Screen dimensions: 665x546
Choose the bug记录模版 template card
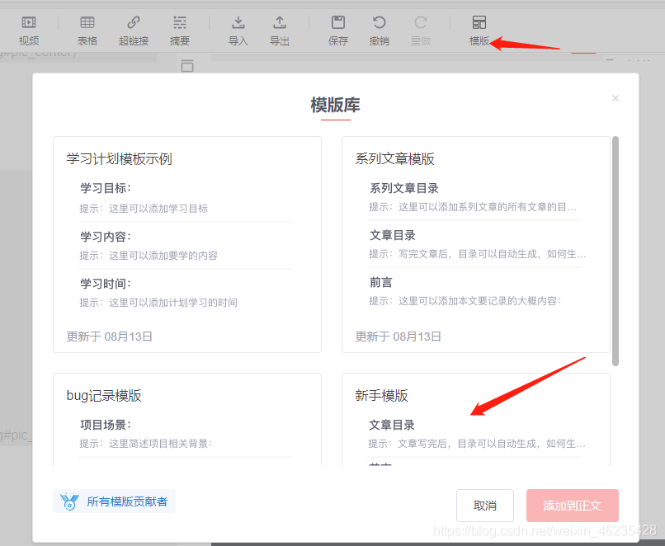point(187,420)
